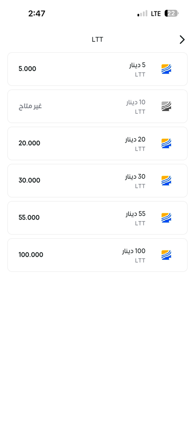This screenshot has width=195, height=423.
Task: Click the غير متاح label
Action: tap(30, 106)
